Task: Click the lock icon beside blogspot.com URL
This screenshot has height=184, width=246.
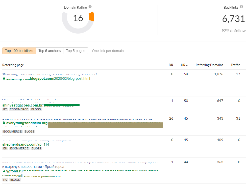Action: [x=4, y=78]
